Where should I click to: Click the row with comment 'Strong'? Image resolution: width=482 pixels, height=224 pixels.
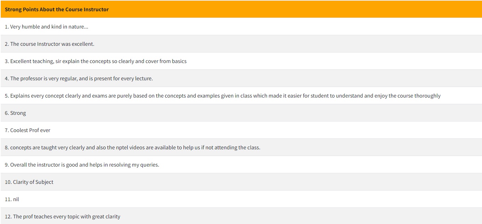pos(241,113)
